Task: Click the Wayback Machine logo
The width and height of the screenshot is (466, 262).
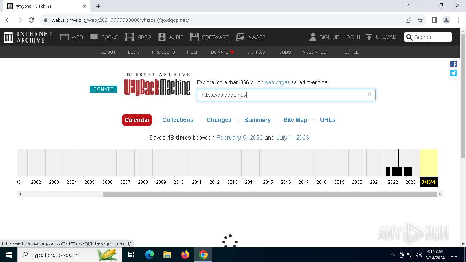Action: (x=157, y=84)
